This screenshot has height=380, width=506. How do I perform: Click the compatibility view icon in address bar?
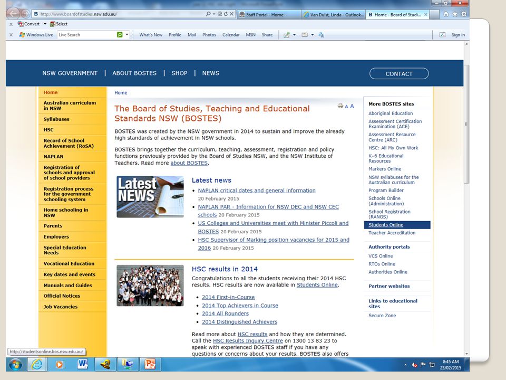pos(220,14)
